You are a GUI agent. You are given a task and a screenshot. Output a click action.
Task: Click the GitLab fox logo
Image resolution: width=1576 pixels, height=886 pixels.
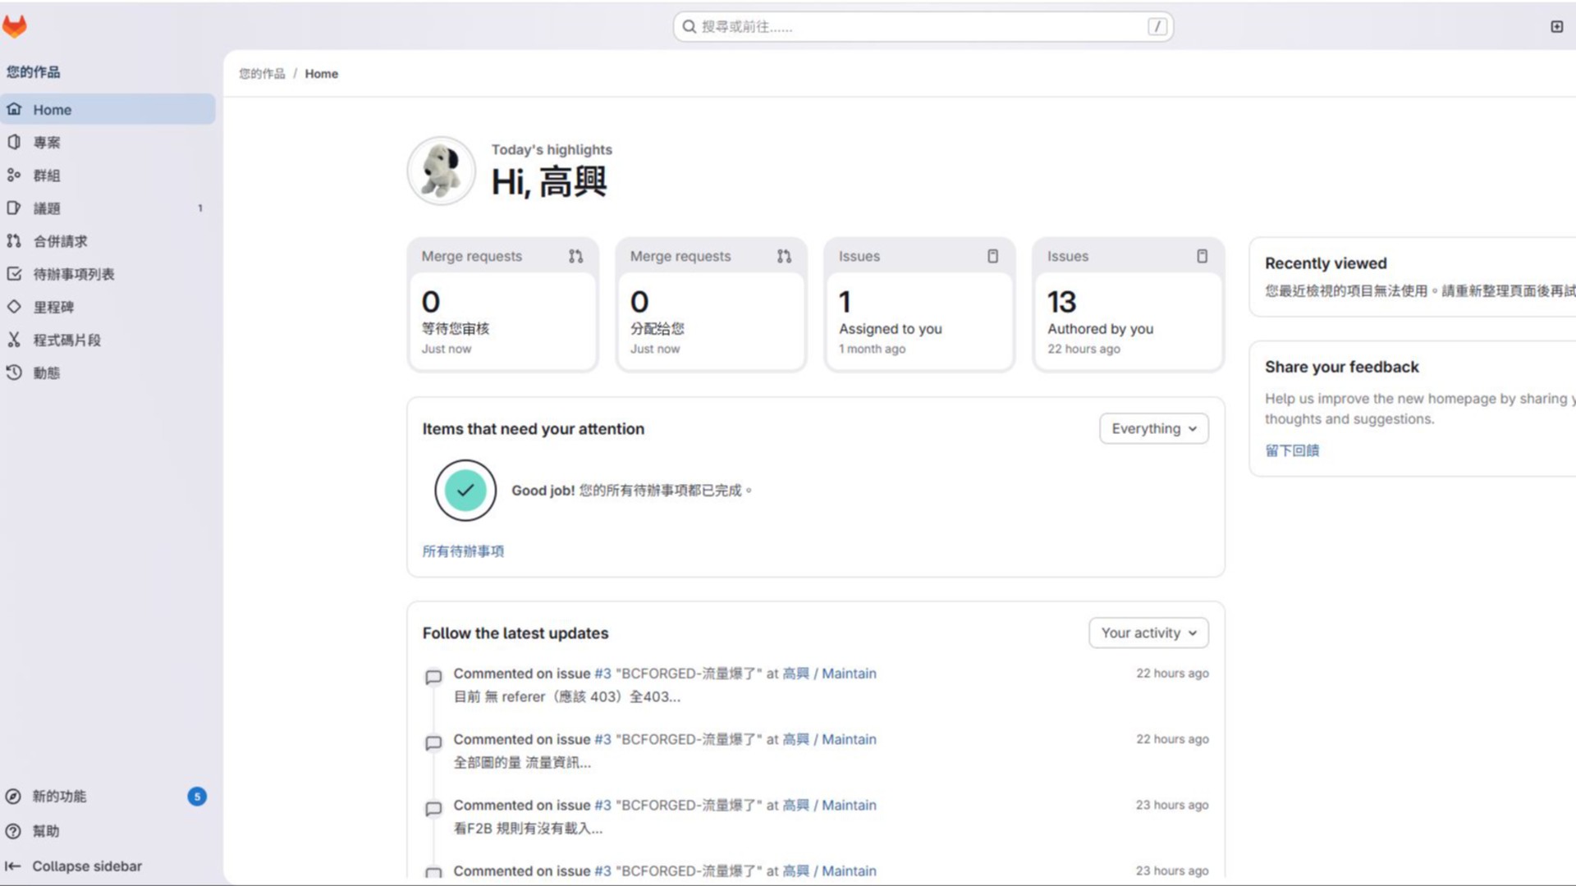[15, 25]
